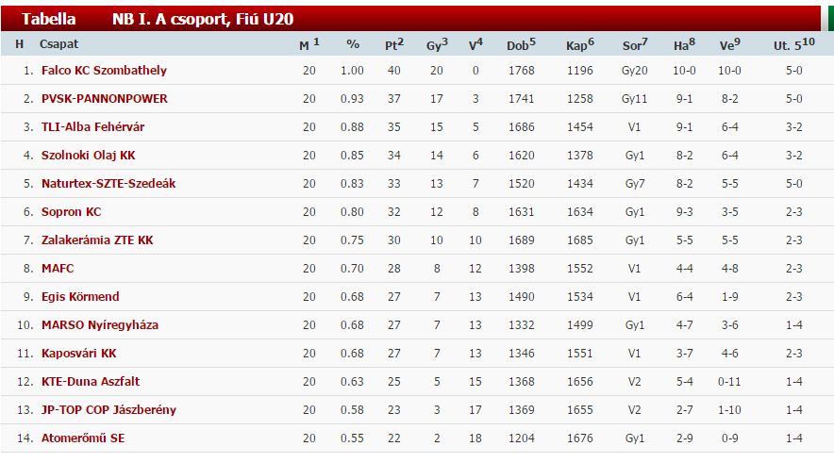Click the Ut. 5 column header
This screenshot has width=834, height=463.
[793, 44]
